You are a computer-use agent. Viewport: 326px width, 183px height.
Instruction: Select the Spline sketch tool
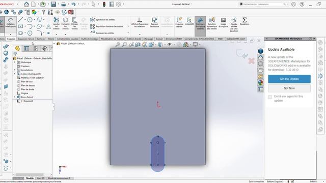click(x=39, y=20)
